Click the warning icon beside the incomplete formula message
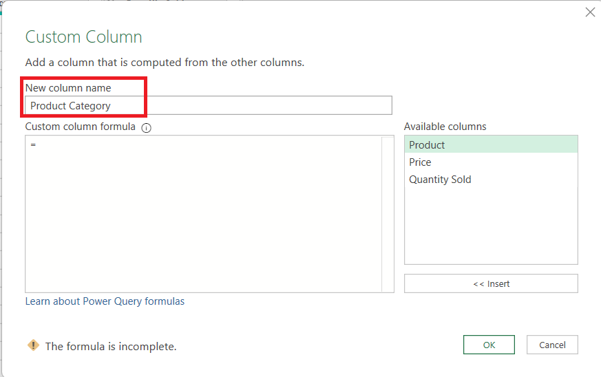This screenshot has width=601, height=377. click(x=33, y=345)
